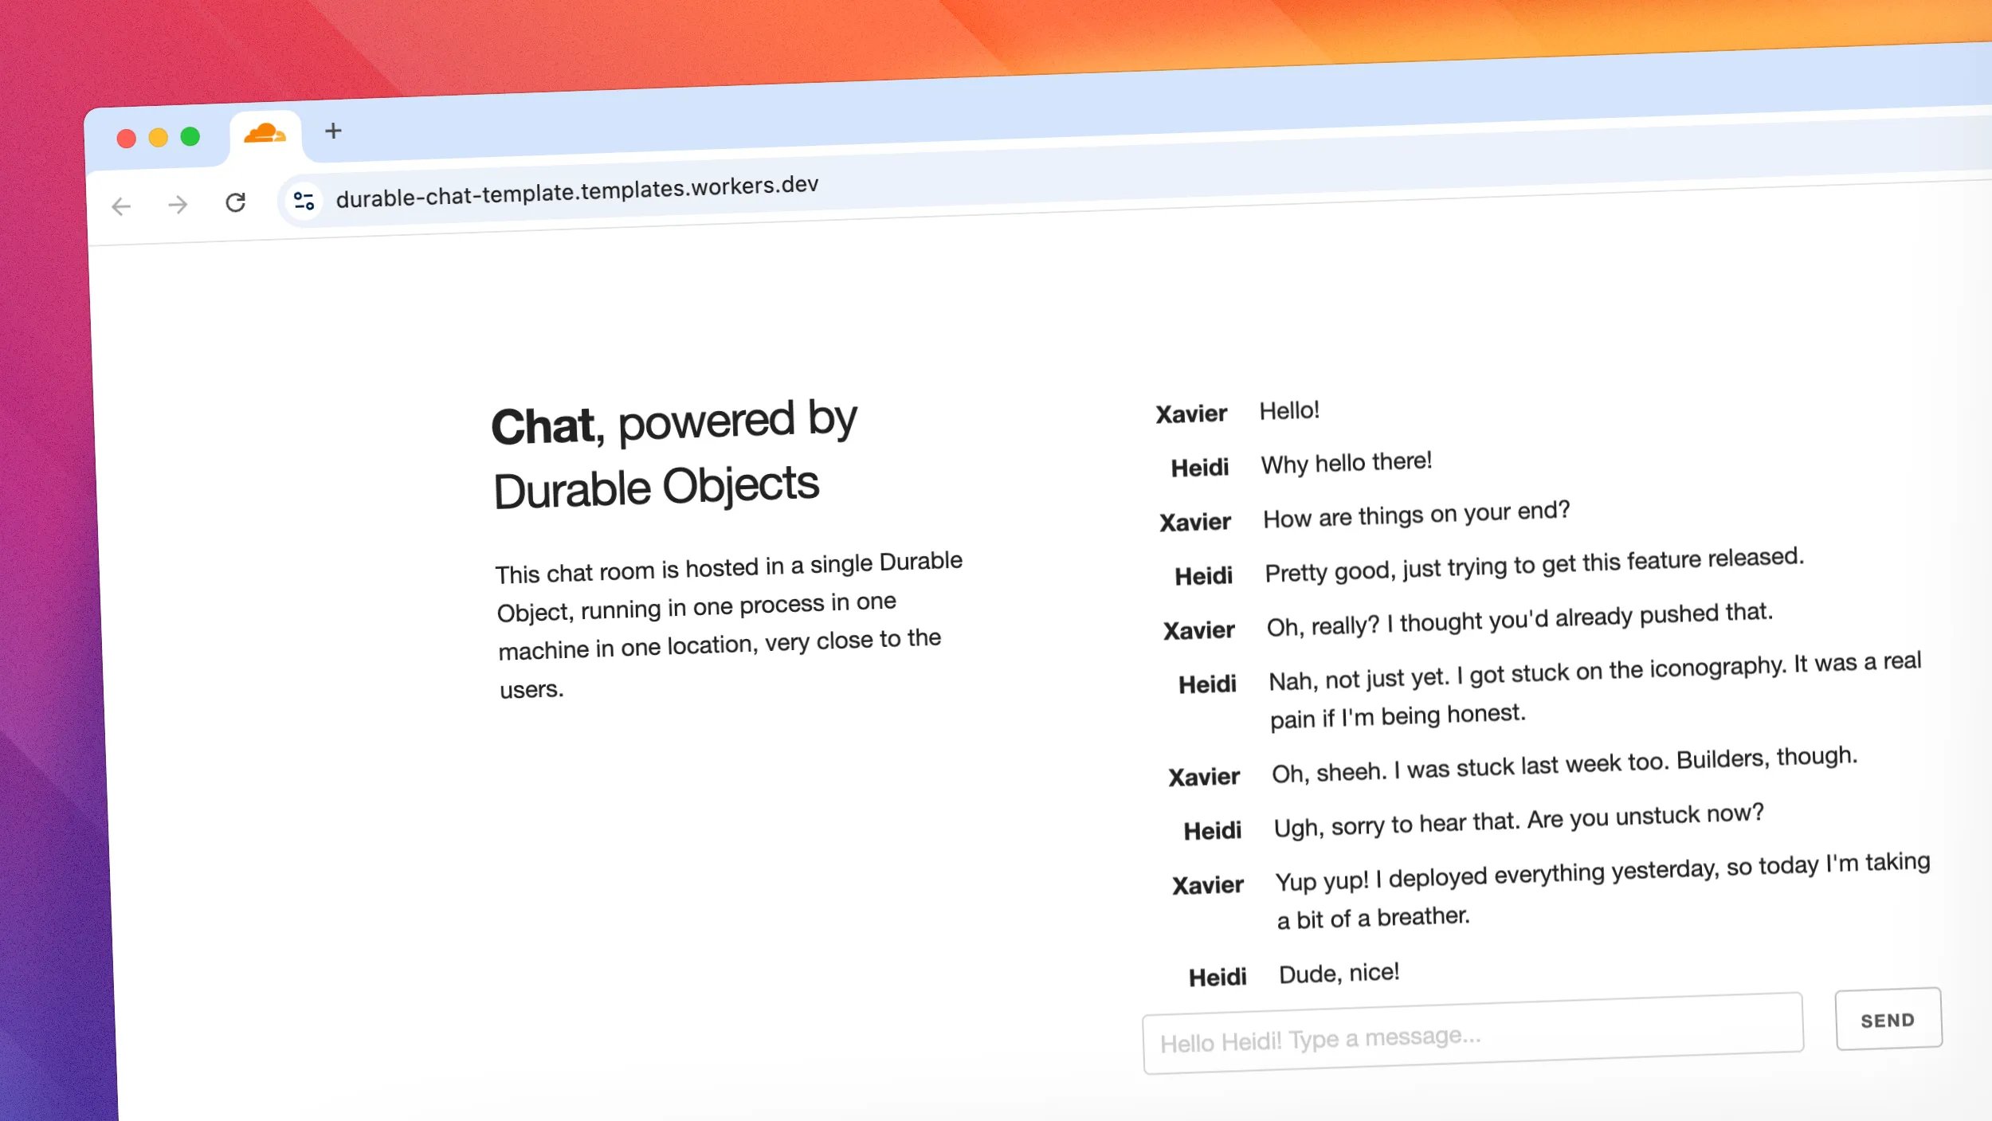The image size is (1992, 1121).
Task: Click the 'Why hello there!' message
Action: click(x=1346, y=463)
